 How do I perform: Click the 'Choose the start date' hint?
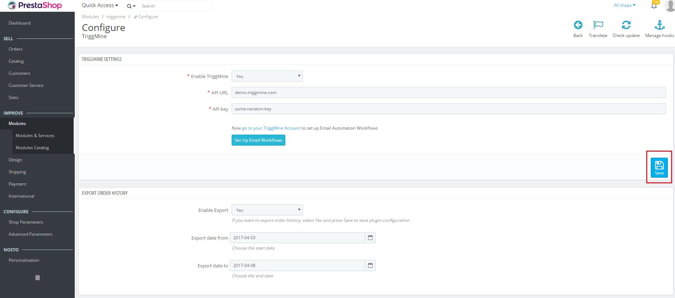tap(253, 248)
